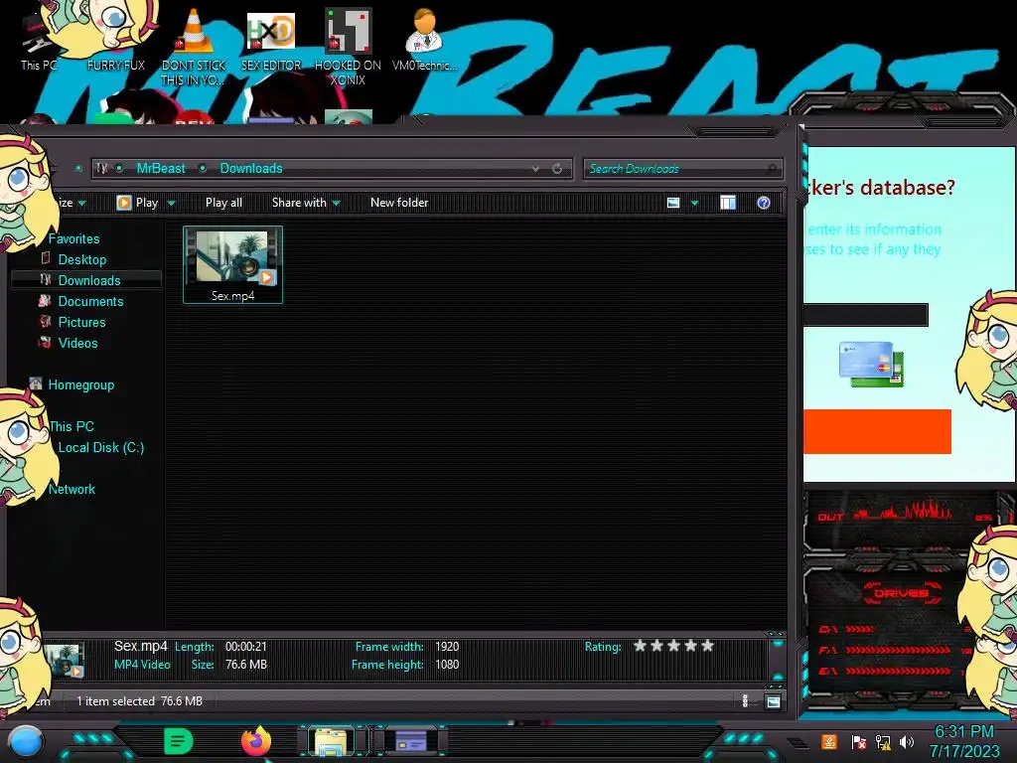The image size is (1017, 763).
Task: Open the clock showing 6:31 PM
Action: point(963,741)
